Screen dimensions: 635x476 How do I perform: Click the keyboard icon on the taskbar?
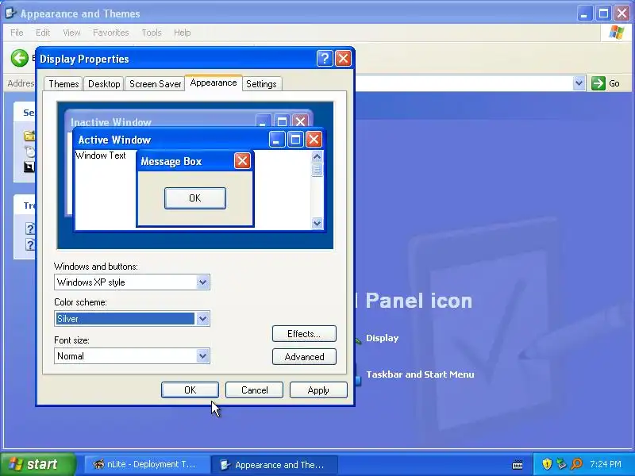pyautogui.click(x=518, y=464)
